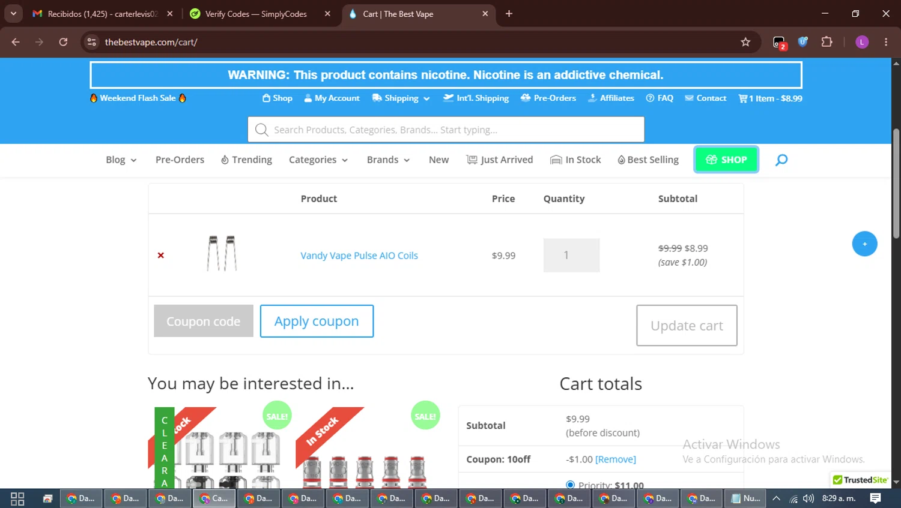
Task: Click the page's vertical scrollbar thumb
Action: [896, 184]
